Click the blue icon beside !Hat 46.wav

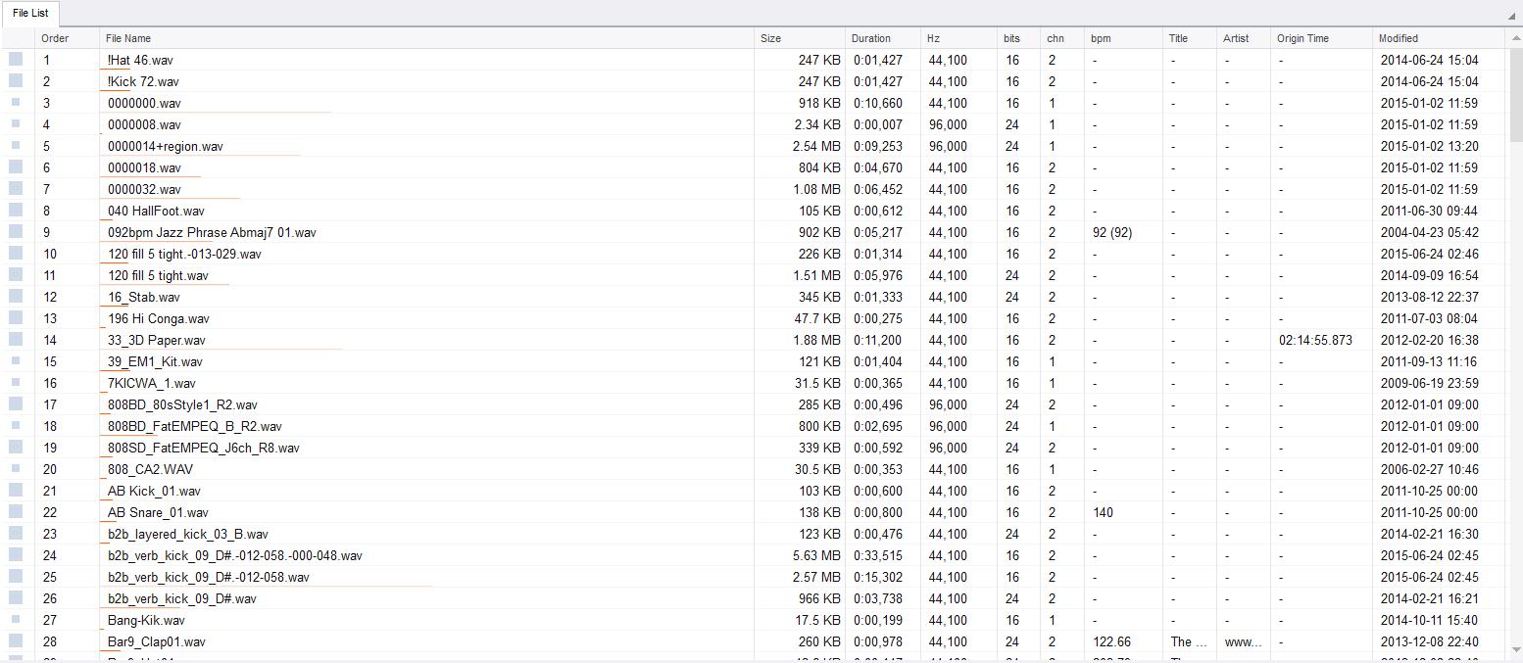click(x=16, y=60)
